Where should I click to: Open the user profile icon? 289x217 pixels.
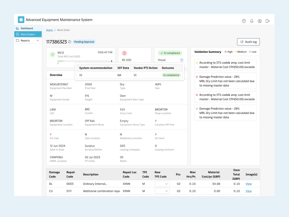point(259,21)
